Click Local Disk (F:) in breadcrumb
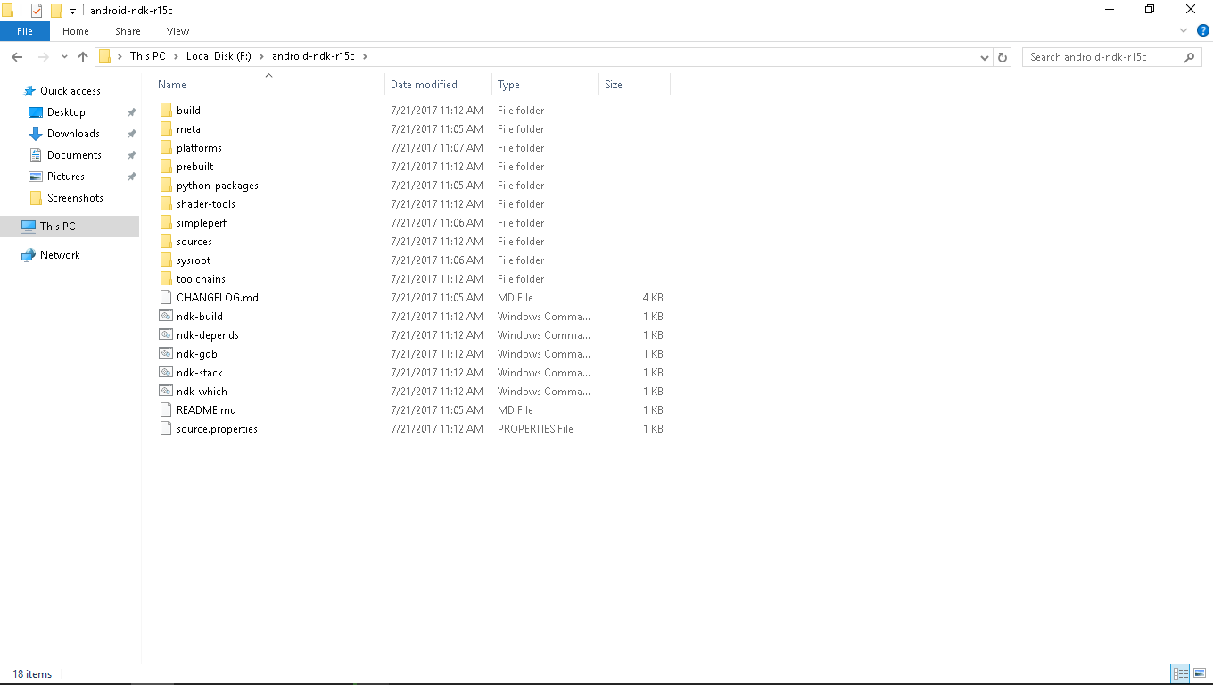1213x685 pixels. coord(219,56)
